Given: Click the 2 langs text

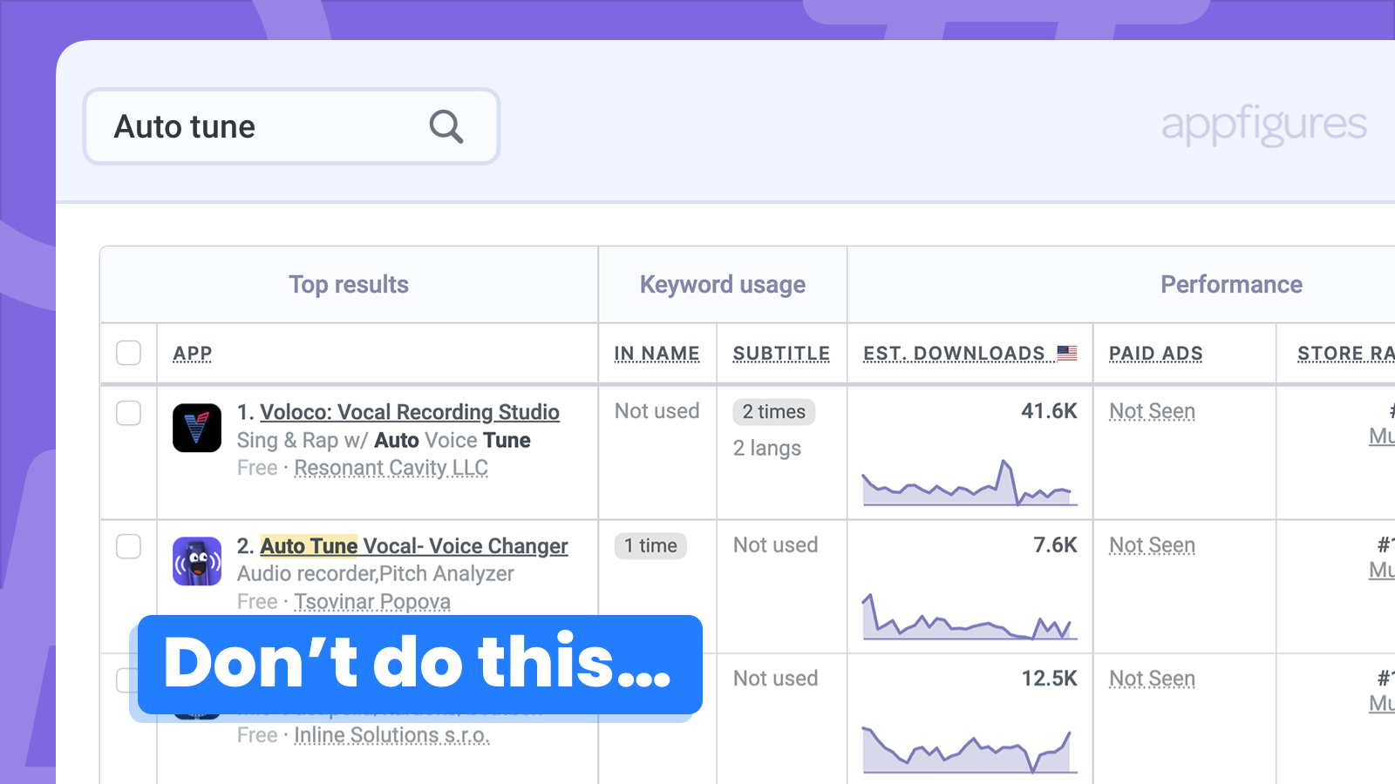Looking at the screenshot, I should 767,449.
